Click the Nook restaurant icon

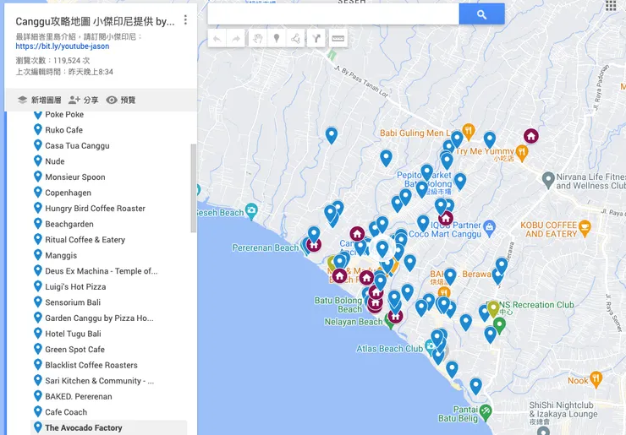pos(596,379)
